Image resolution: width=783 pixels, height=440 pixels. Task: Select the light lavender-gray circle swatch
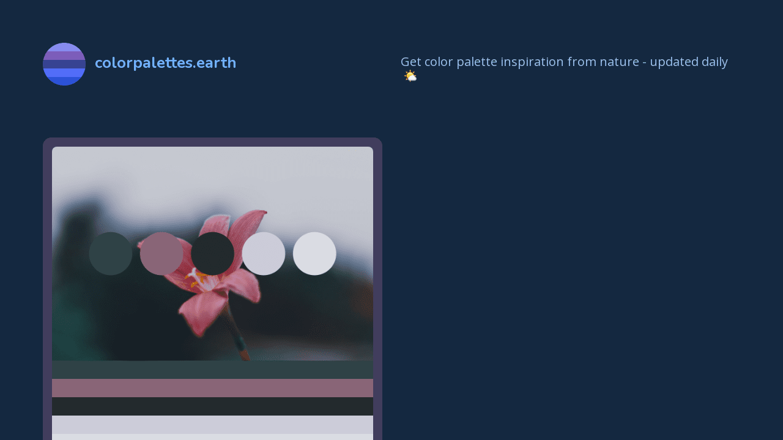(264, 254)
